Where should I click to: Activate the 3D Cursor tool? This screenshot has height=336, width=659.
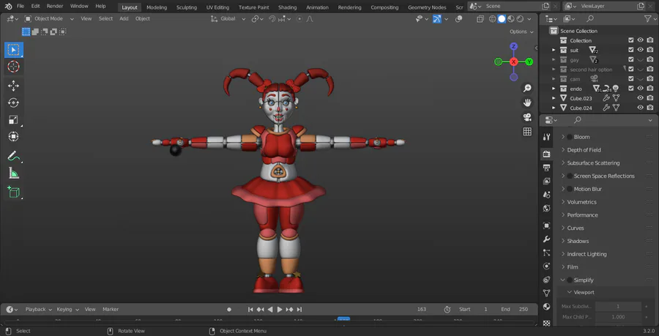(x=14, y=67)
